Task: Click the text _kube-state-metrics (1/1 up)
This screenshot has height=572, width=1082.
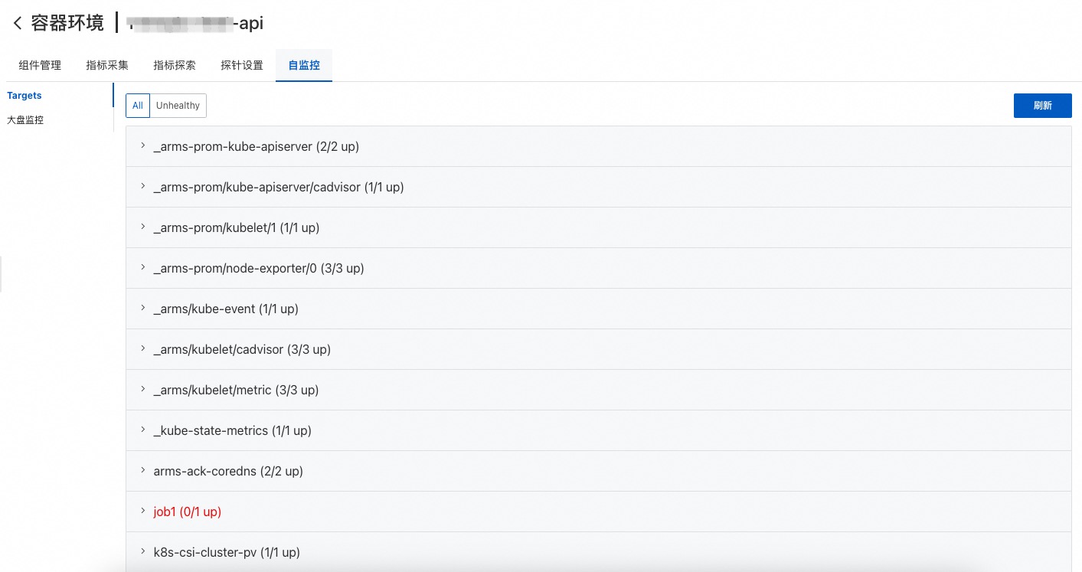Action: click(232, 430)
